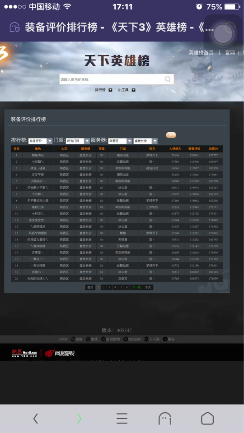Click the 人物修为 column header

(x=175, y=148)
